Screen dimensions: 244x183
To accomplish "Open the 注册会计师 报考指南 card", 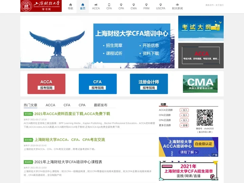I will pos(149,84).
